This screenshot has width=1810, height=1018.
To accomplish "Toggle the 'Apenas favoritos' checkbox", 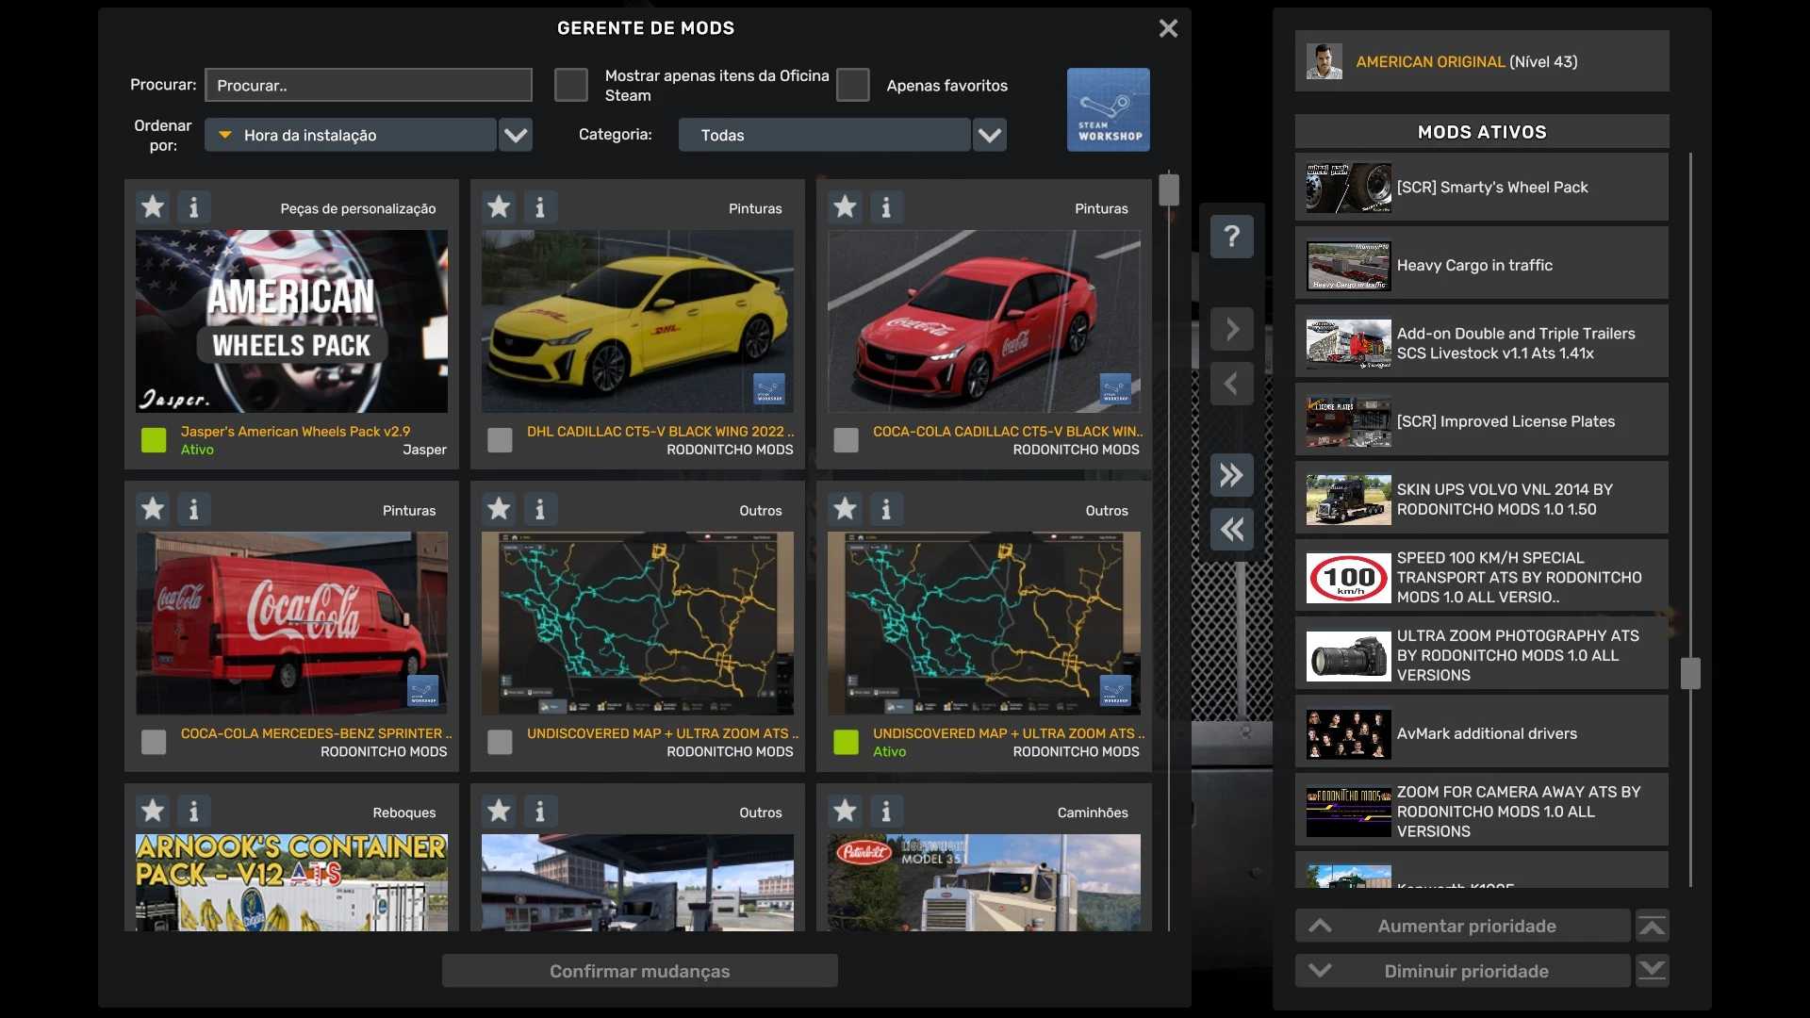I will 852,85.
